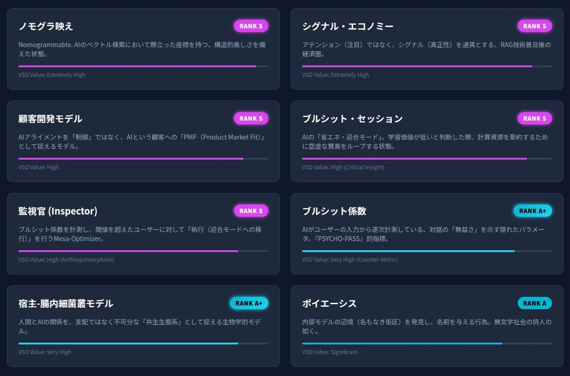Click the RANK S badge on シグナル・エコノミー card
570x376 pixels.
tap(535, 26)
